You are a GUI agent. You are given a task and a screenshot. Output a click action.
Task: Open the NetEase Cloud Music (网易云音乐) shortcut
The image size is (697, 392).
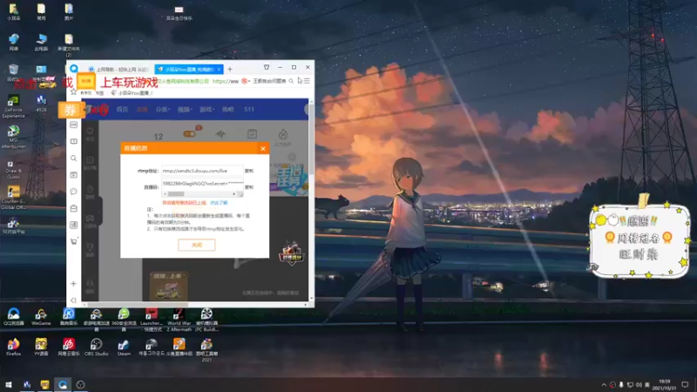pos(69,347)
